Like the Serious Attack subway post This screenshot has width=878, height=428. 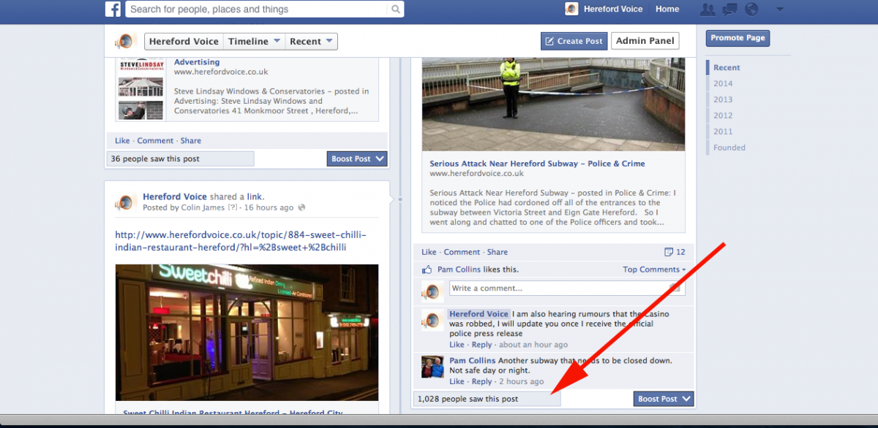coord(429,252)
